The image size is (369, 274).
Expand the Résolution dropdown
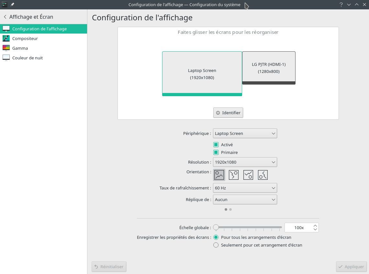pos(245,162)
